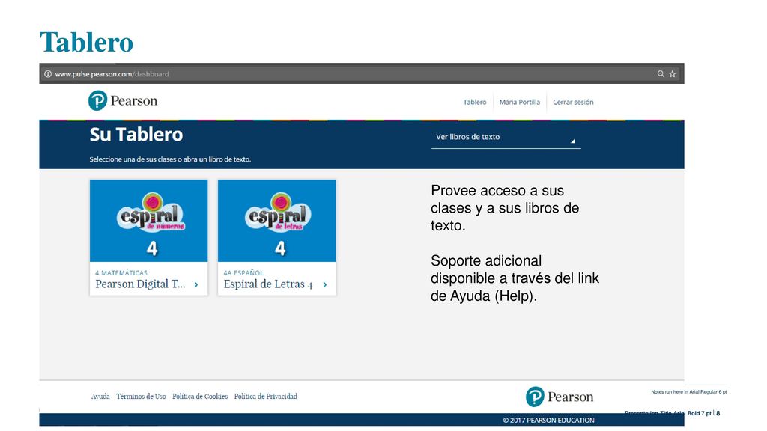Click the site info icon in address bar
This screenshot has height=431, width=767.
pos(48,74)
